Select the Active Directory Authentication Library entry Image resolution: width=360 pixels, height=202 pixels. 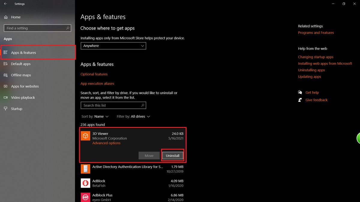pyautogui.click(x=132, y=169)
